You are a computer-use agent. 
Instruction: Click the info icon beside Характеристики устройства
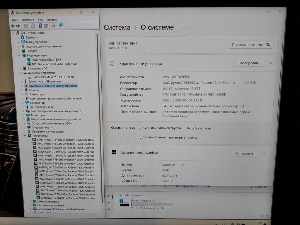pyautogui.click(x=112, y=63)
